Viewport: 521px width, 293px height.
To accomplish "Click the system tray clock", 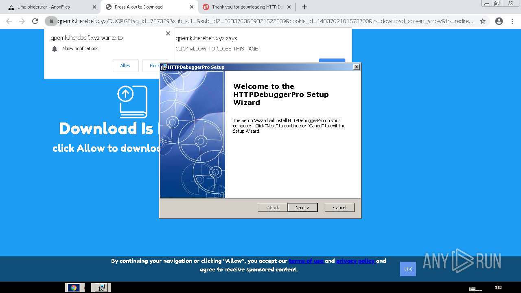I will pos(498,288).
